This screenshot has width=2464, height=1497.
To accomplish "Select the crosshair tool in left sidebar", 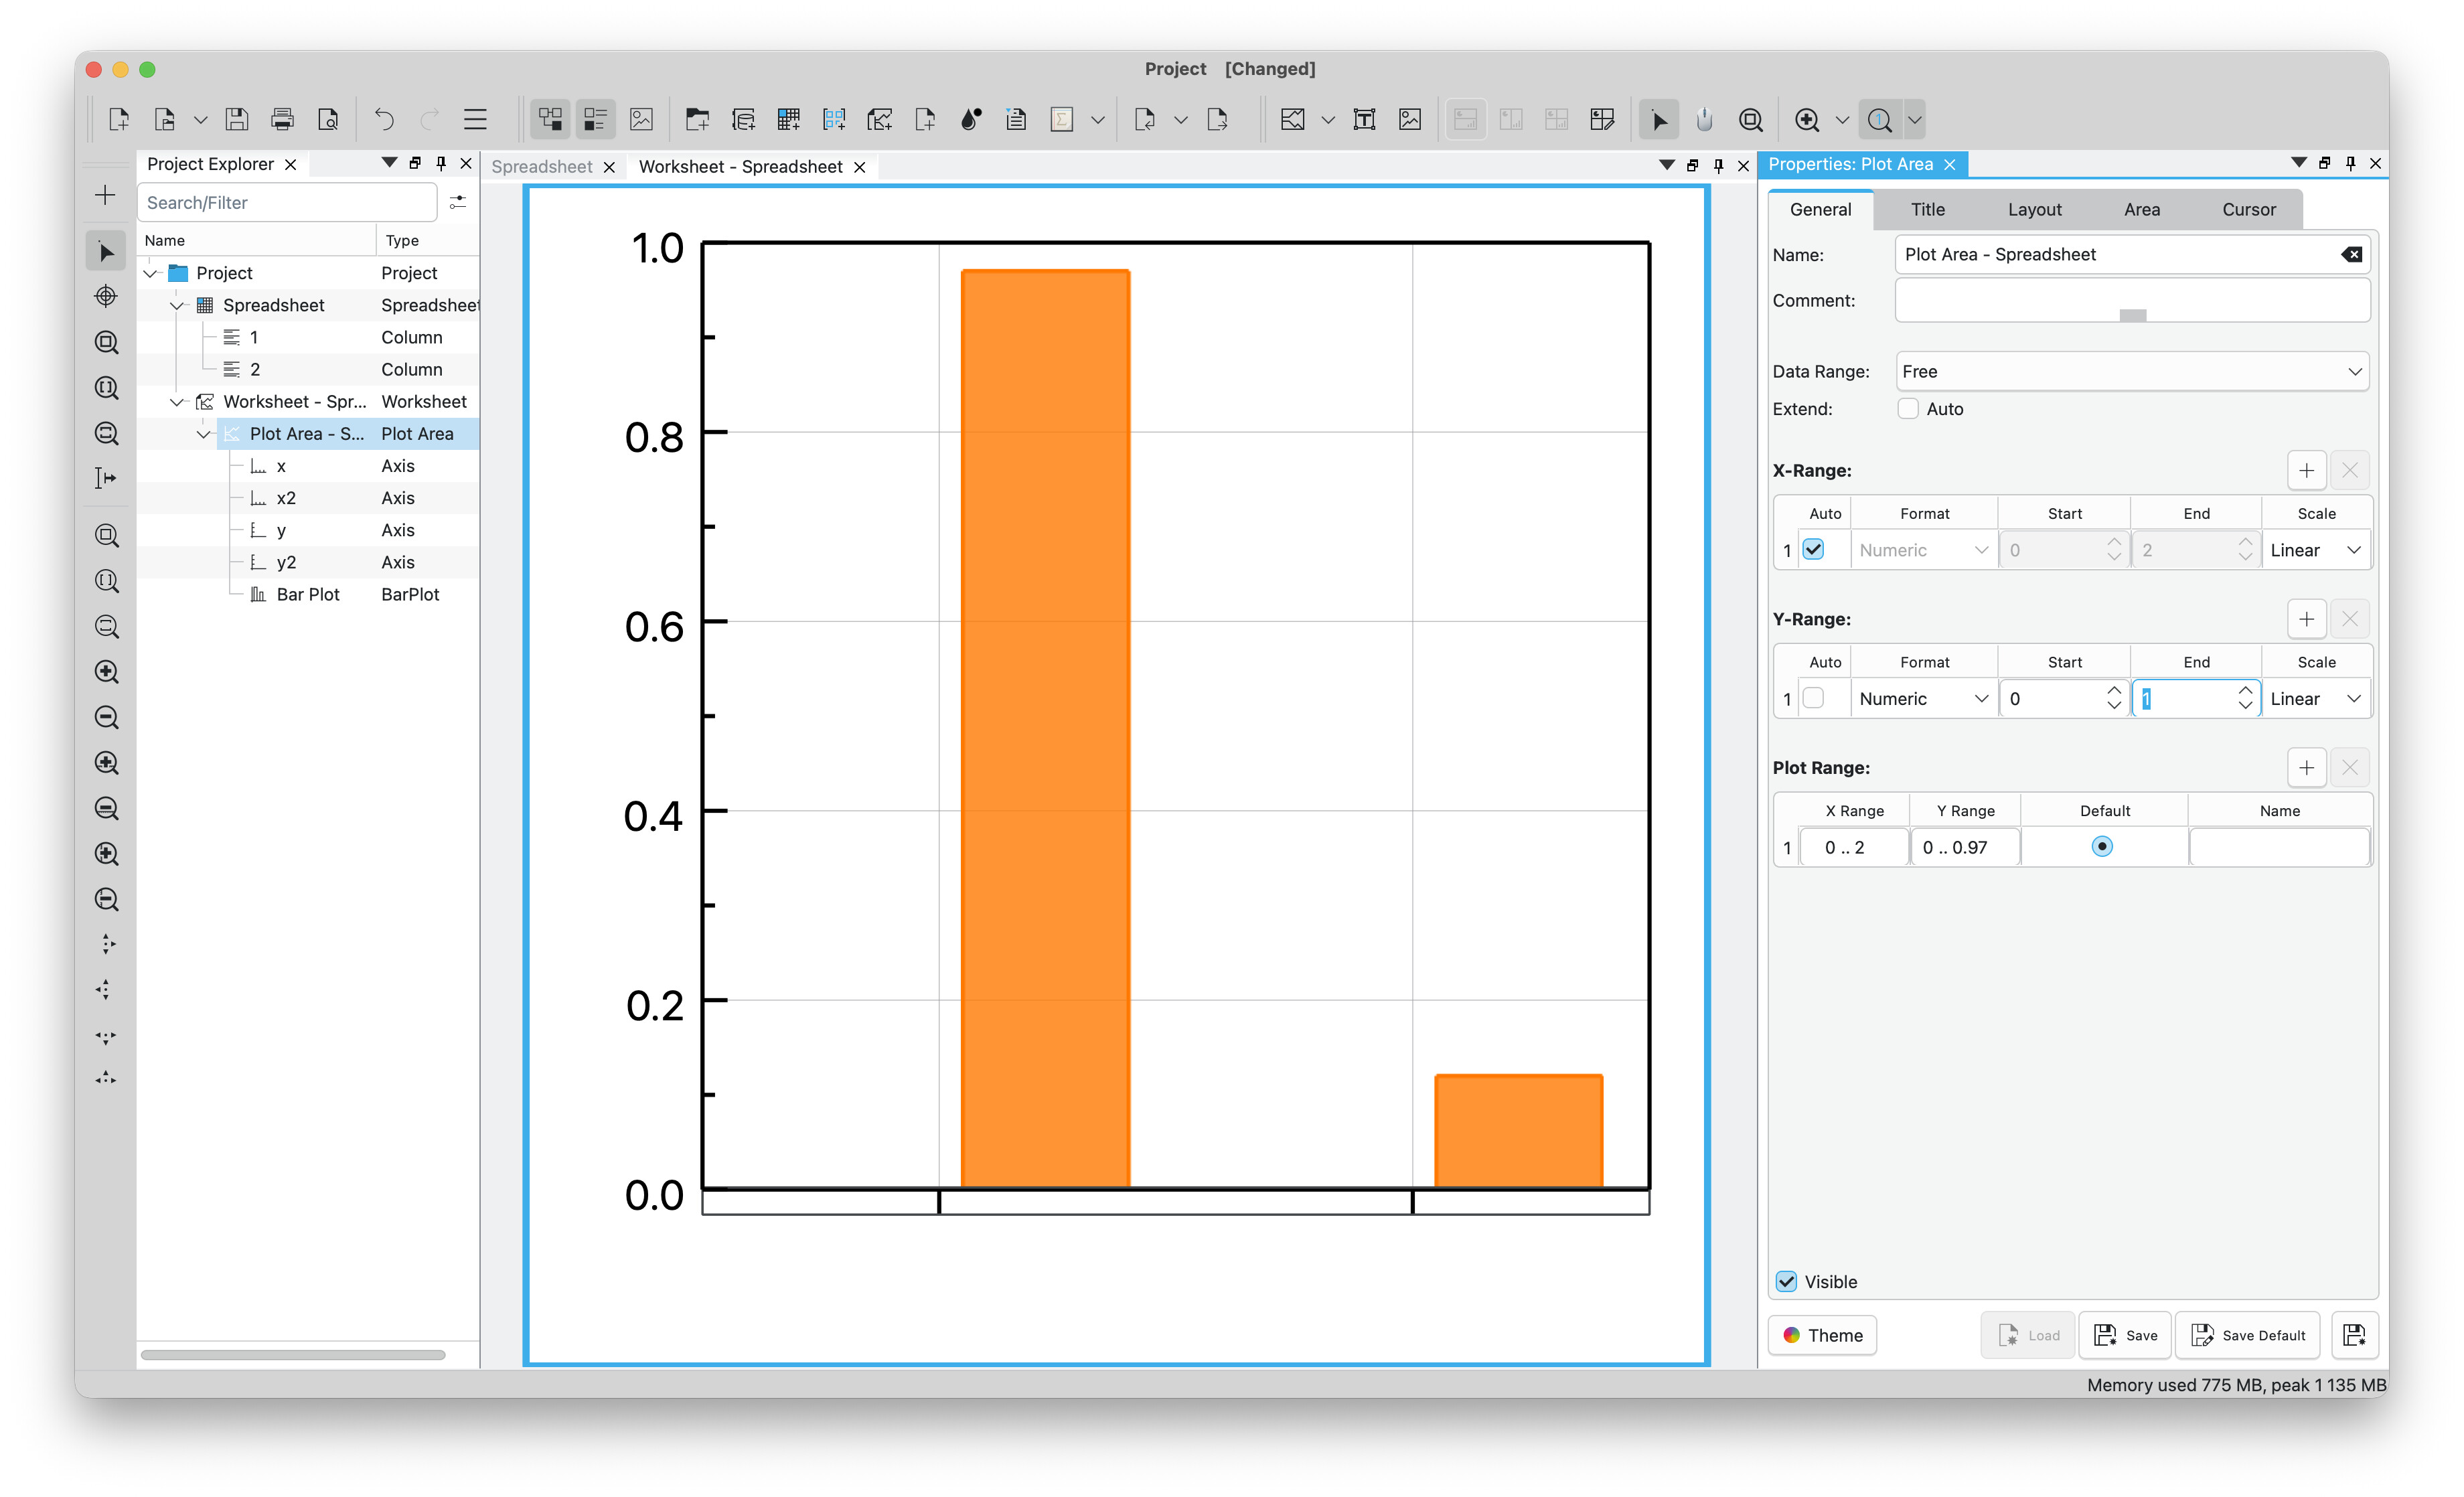I will point(106,296).
